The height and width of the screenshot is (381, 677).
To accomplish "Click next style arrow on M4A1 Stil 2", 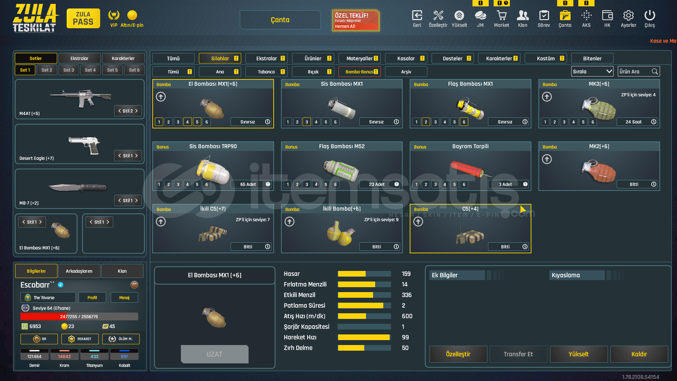I will tap(136, 111).
